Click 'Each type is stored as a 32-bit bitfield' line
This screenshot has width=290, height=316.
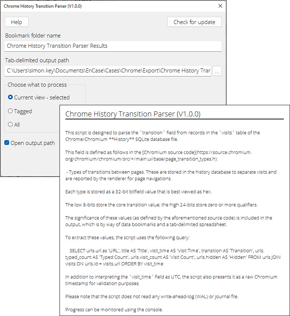(139, 191)
